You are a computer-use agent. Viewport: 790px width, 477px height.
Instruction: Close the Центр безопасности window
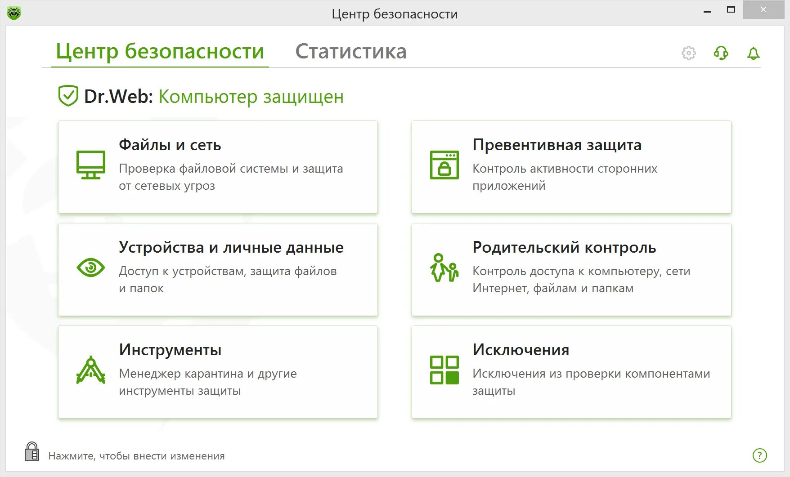763,10
